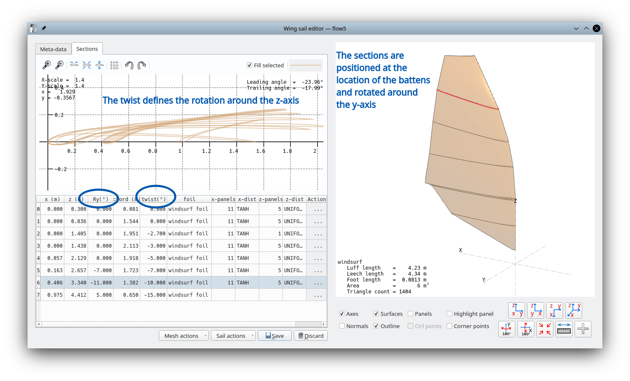The height and width of the screenshot is (381, 630).
Task: Select the Sections tab
Action: [87, 49]
